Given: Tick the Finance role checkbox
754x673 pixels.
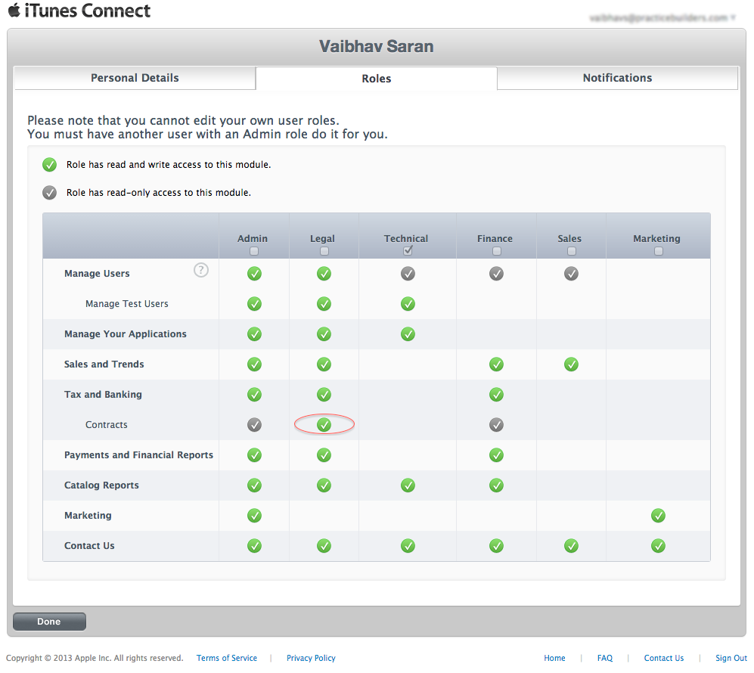Looking at the screenshot, I should click(496, 251).
